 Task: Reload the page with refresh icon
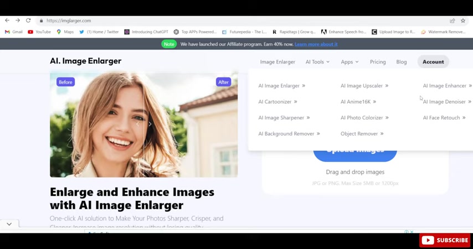pyautogui.click(x=28, y=20)
